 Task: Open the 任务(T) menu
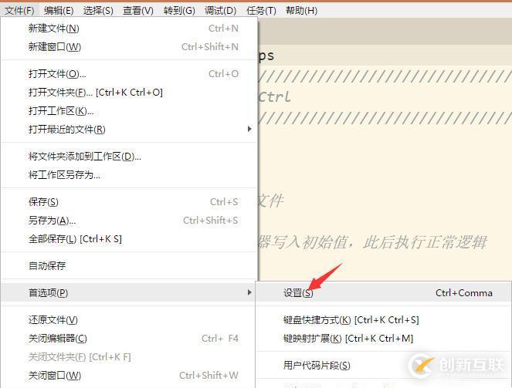click(261, 11)
